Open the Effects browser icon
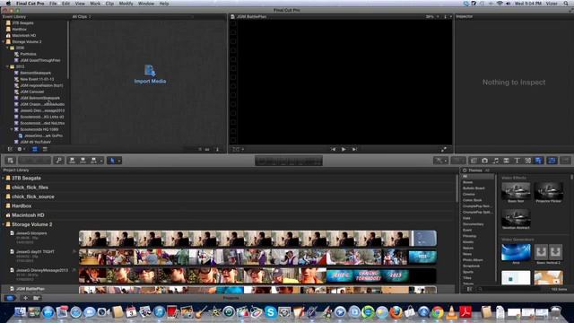 (474, 161)
